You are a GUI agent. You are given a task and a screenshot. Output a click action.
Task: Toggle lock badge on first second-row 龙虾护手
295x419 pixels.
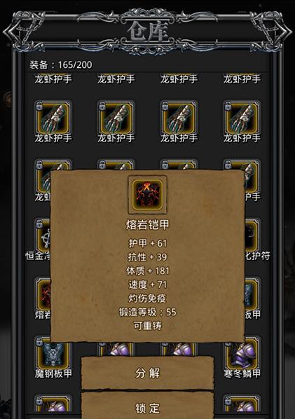[x=39, y=107]
